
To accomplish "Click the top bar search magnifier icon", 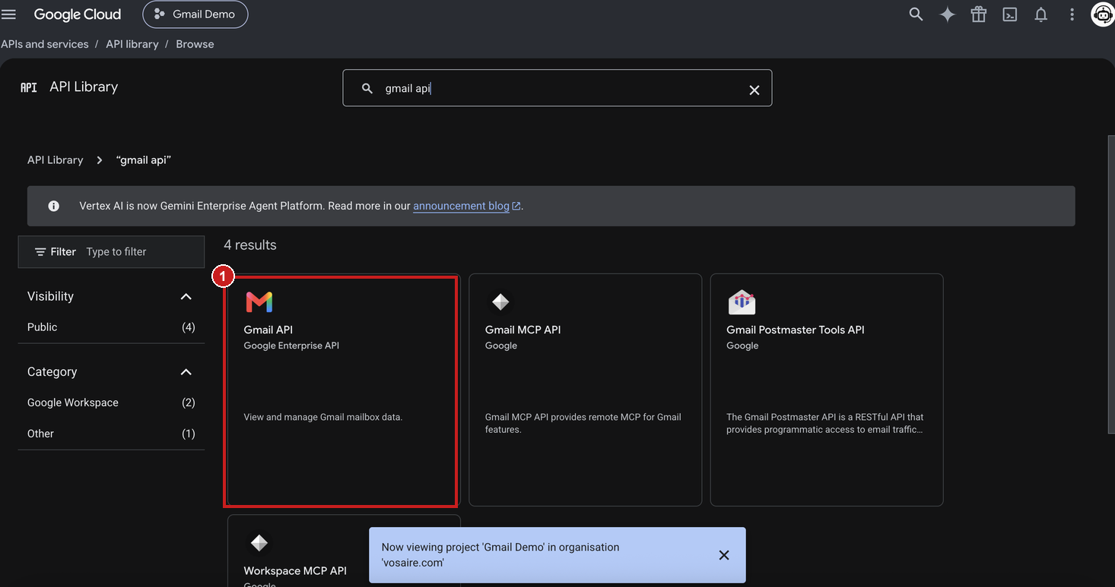I will (x=916, y=14).
